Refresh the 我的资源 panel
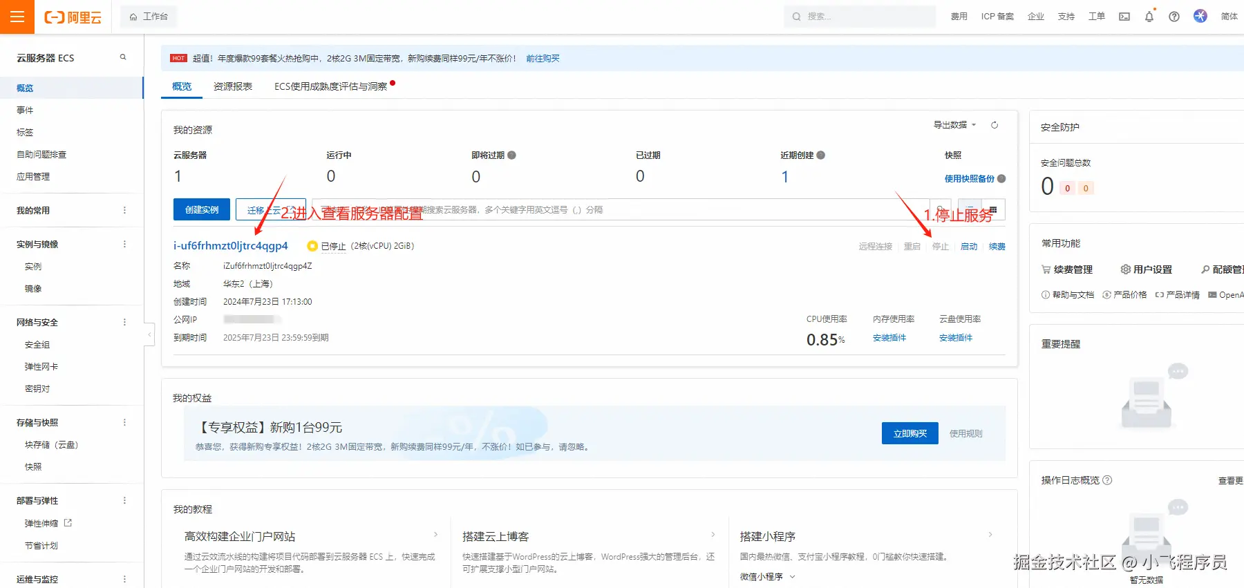The image size is (1244, 588). pos(995,125)
